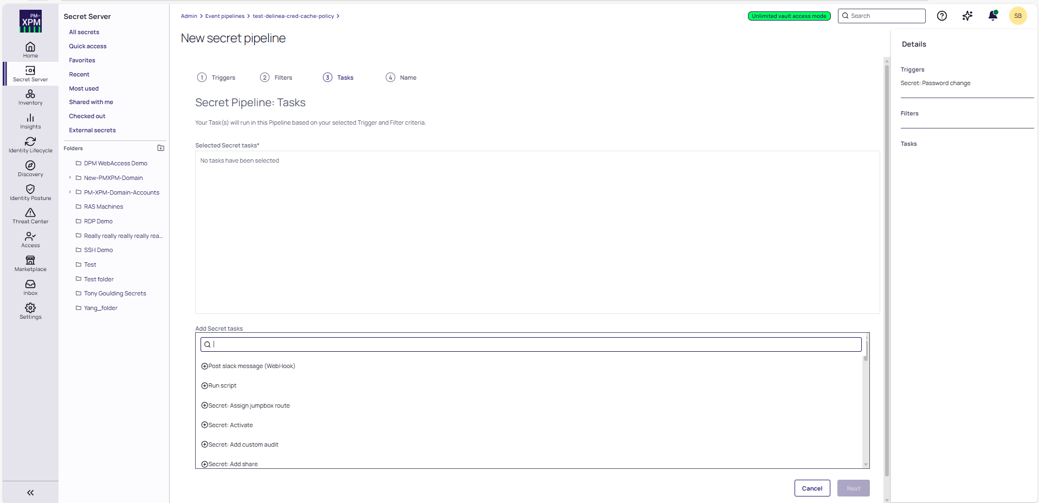Viewport: 1039px width, 503px height.
Task: Click the AI sparkle icon in header
Action: (967, 16)
